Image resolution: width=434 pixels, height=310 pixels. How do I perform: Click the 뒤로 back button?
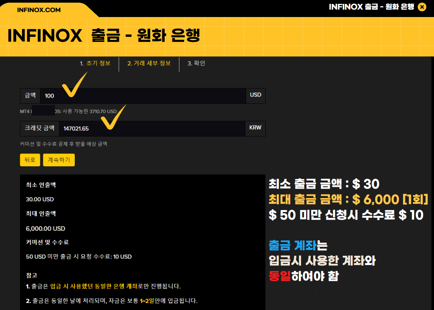tap(30, 160)
